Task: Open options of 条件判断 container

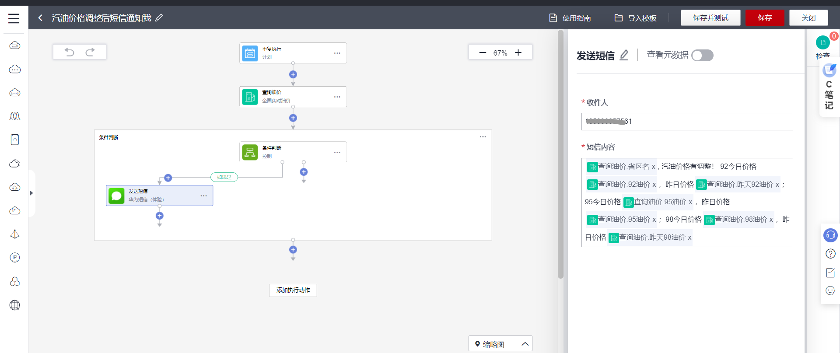Action: tap(483, 137)
